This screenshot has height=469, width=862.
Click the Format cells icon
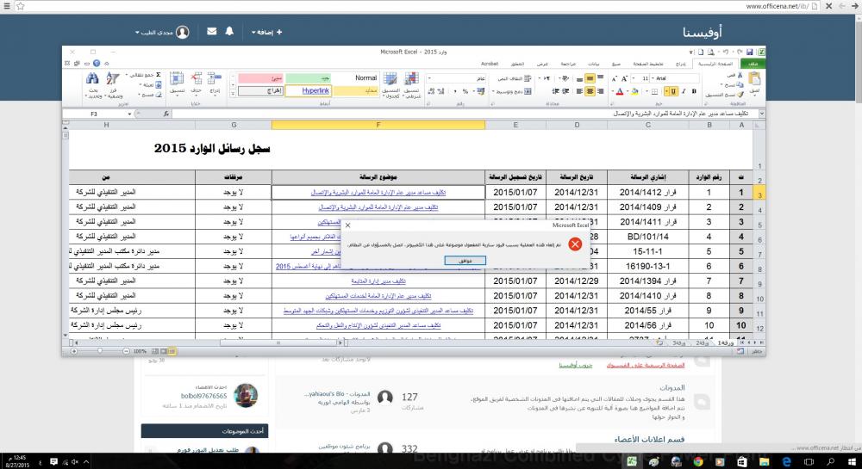point(177,78)
